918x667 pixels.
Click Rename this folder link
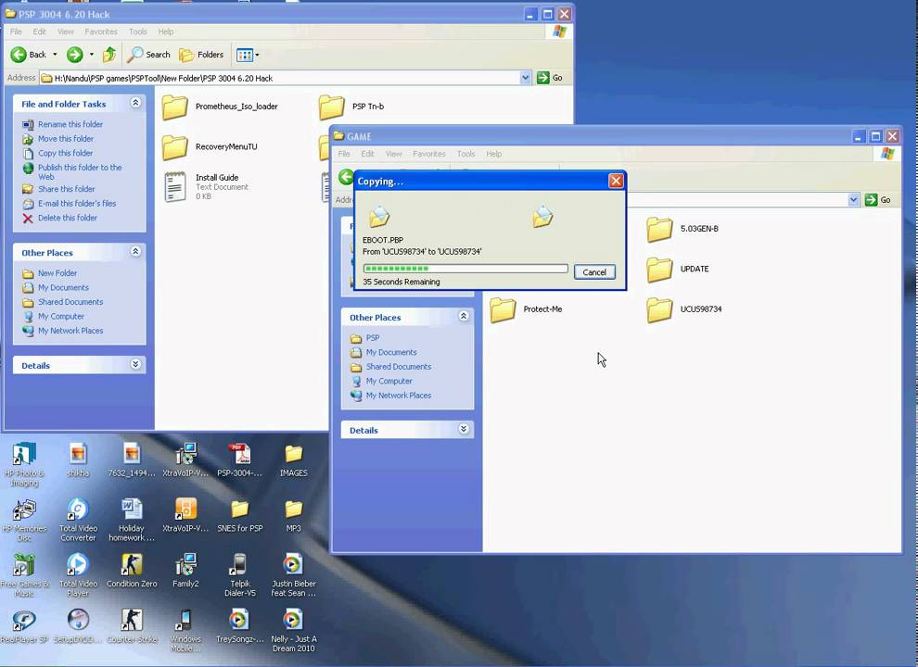[70, 124]
